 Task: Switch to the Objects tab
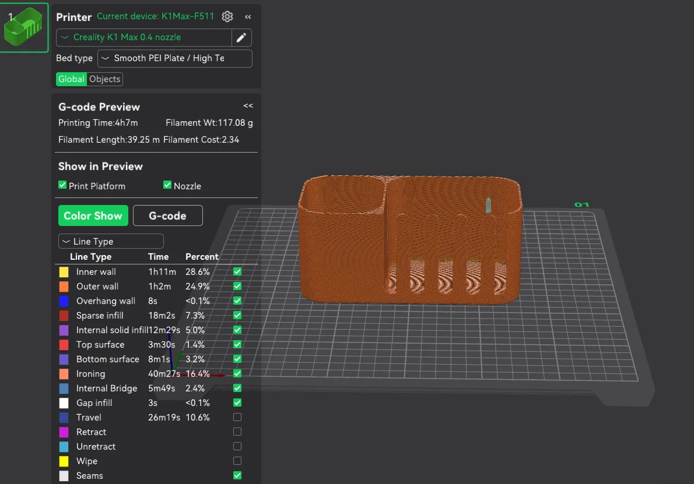(105, 79)
